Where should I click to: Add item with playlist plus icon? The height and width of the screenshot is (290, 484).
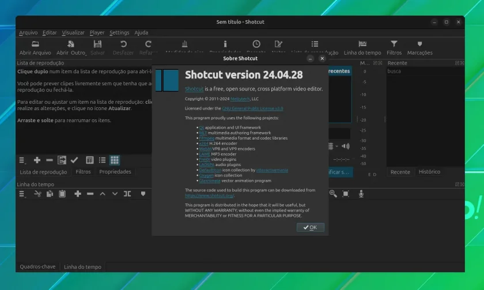(x=37, y=160)
